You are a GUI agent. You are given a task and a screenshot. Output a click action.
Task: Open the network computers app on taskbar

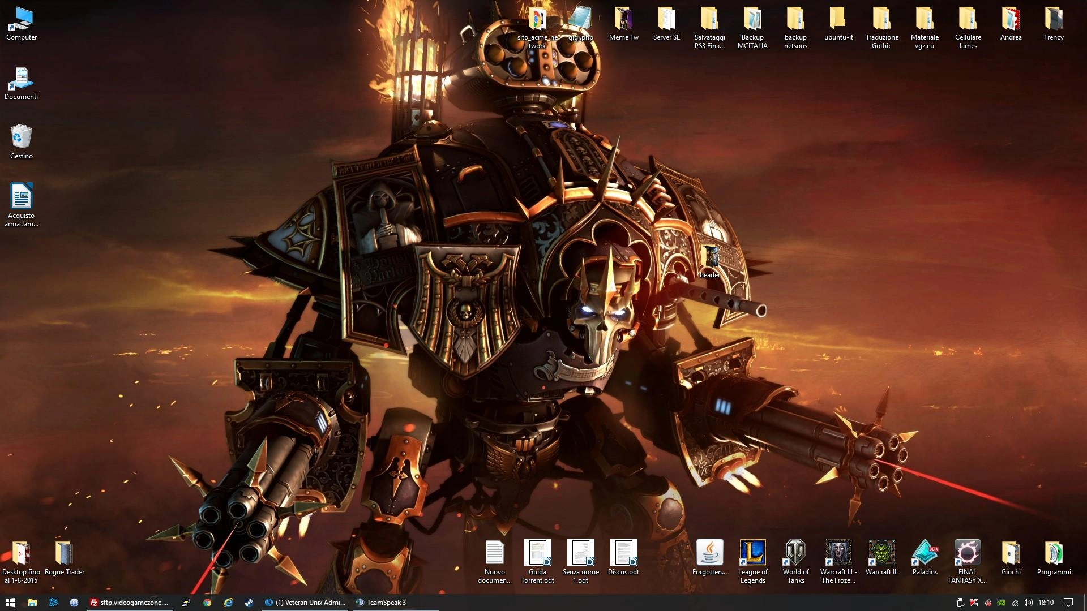coord(186,603)
